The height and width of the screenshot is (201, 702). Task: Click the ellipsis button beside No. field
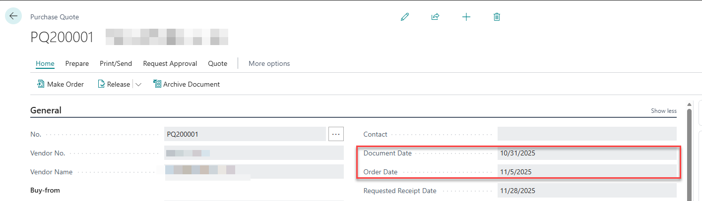point(336,134)
